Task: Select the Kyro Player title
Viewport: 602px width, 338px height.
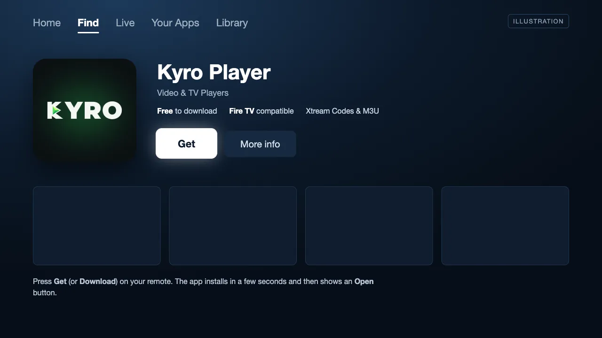Action: click(214, 72)
